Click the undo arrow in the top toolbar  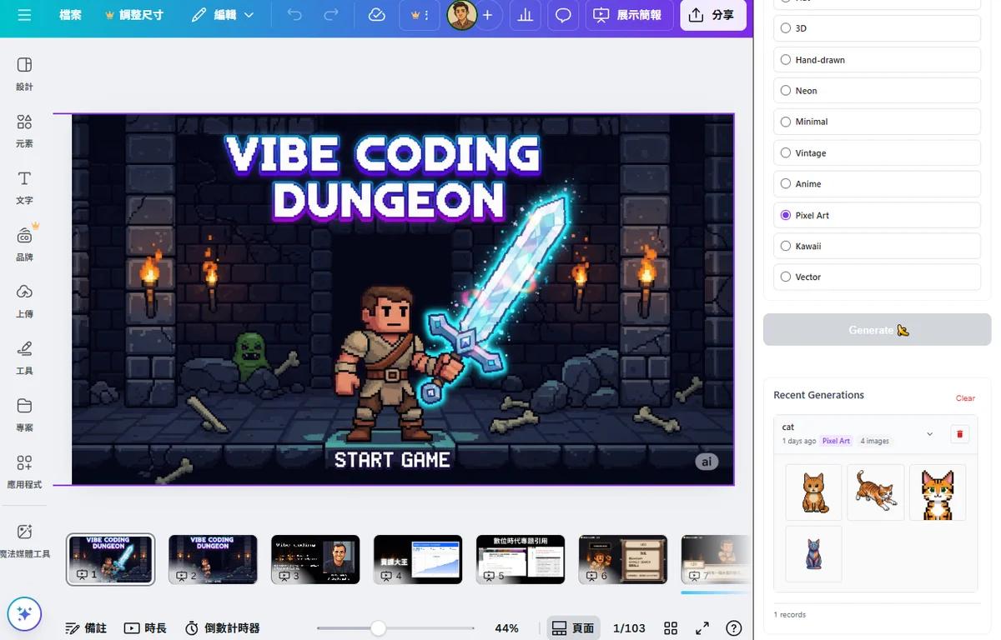[294, 15]
